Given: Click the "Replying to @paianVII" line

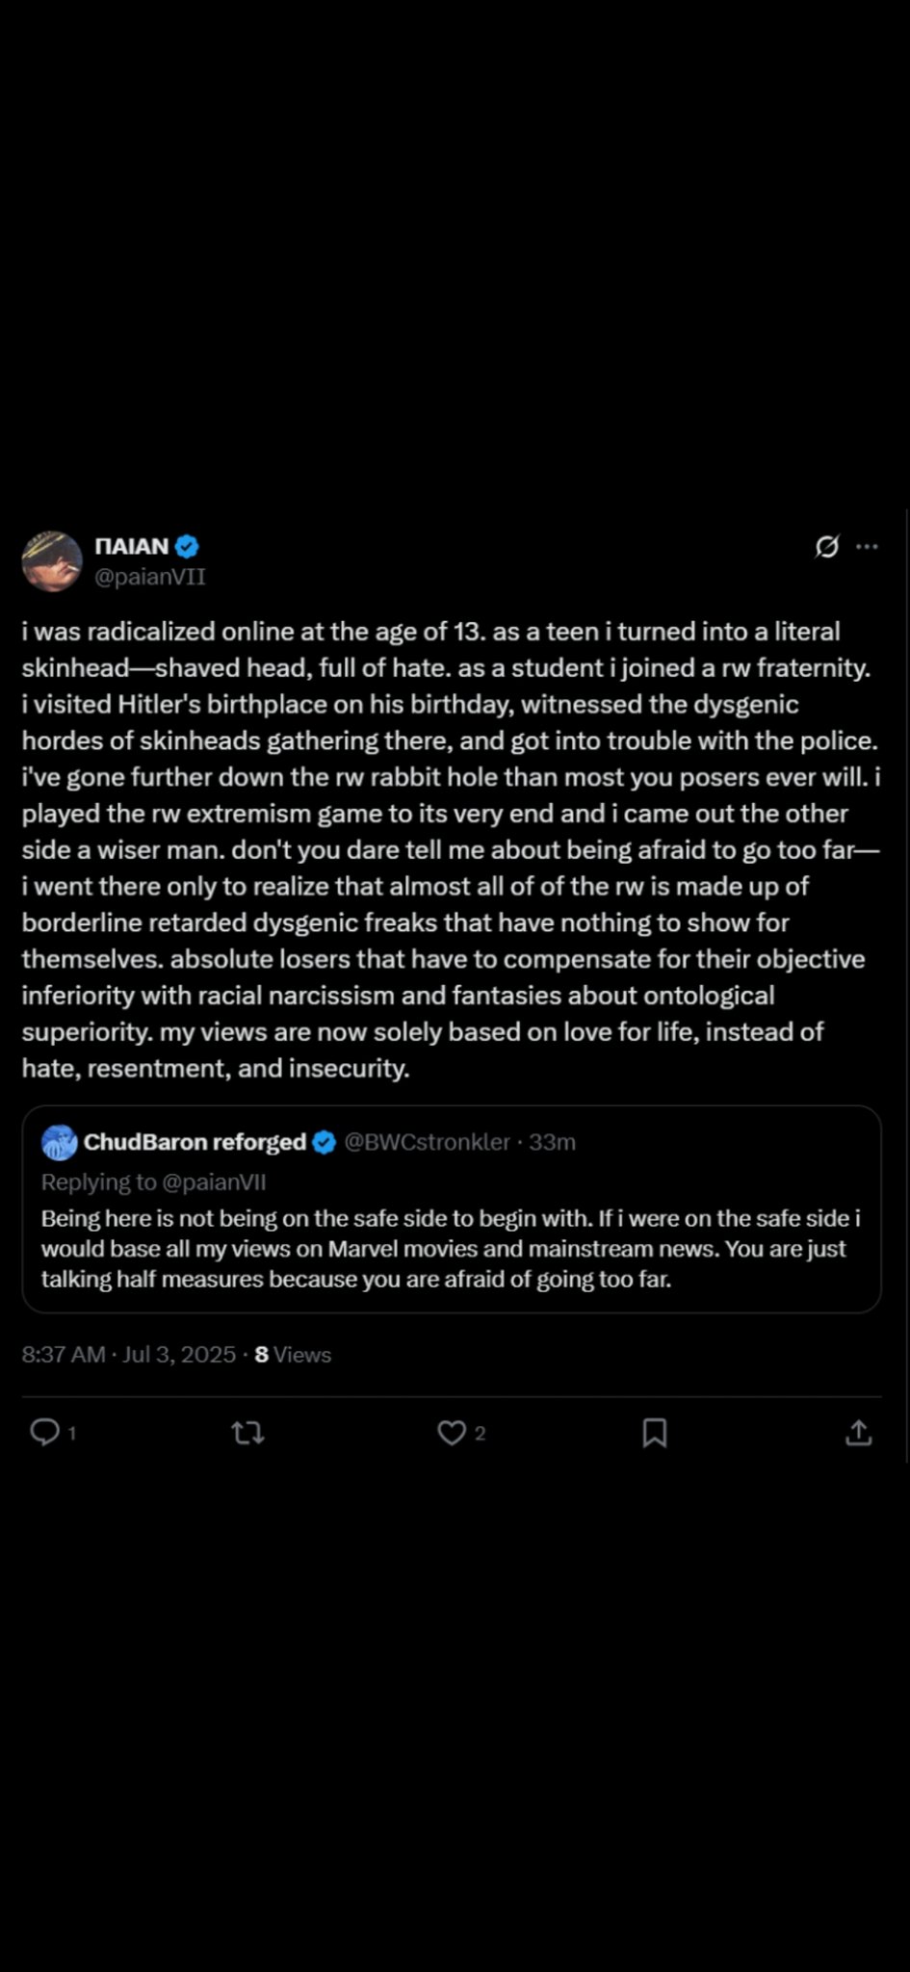Looking at the screenshot, I should [153, 1181].
